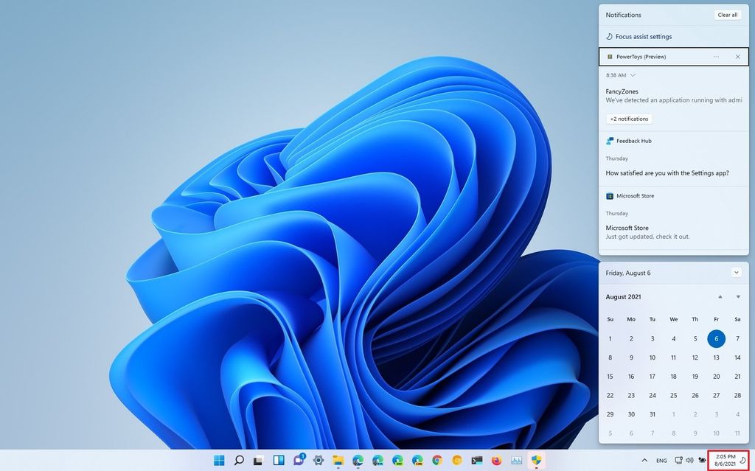The width and height of the screenshot is (755, 471).
Task: Open Focus assist settings
Action: click(644, 36)
